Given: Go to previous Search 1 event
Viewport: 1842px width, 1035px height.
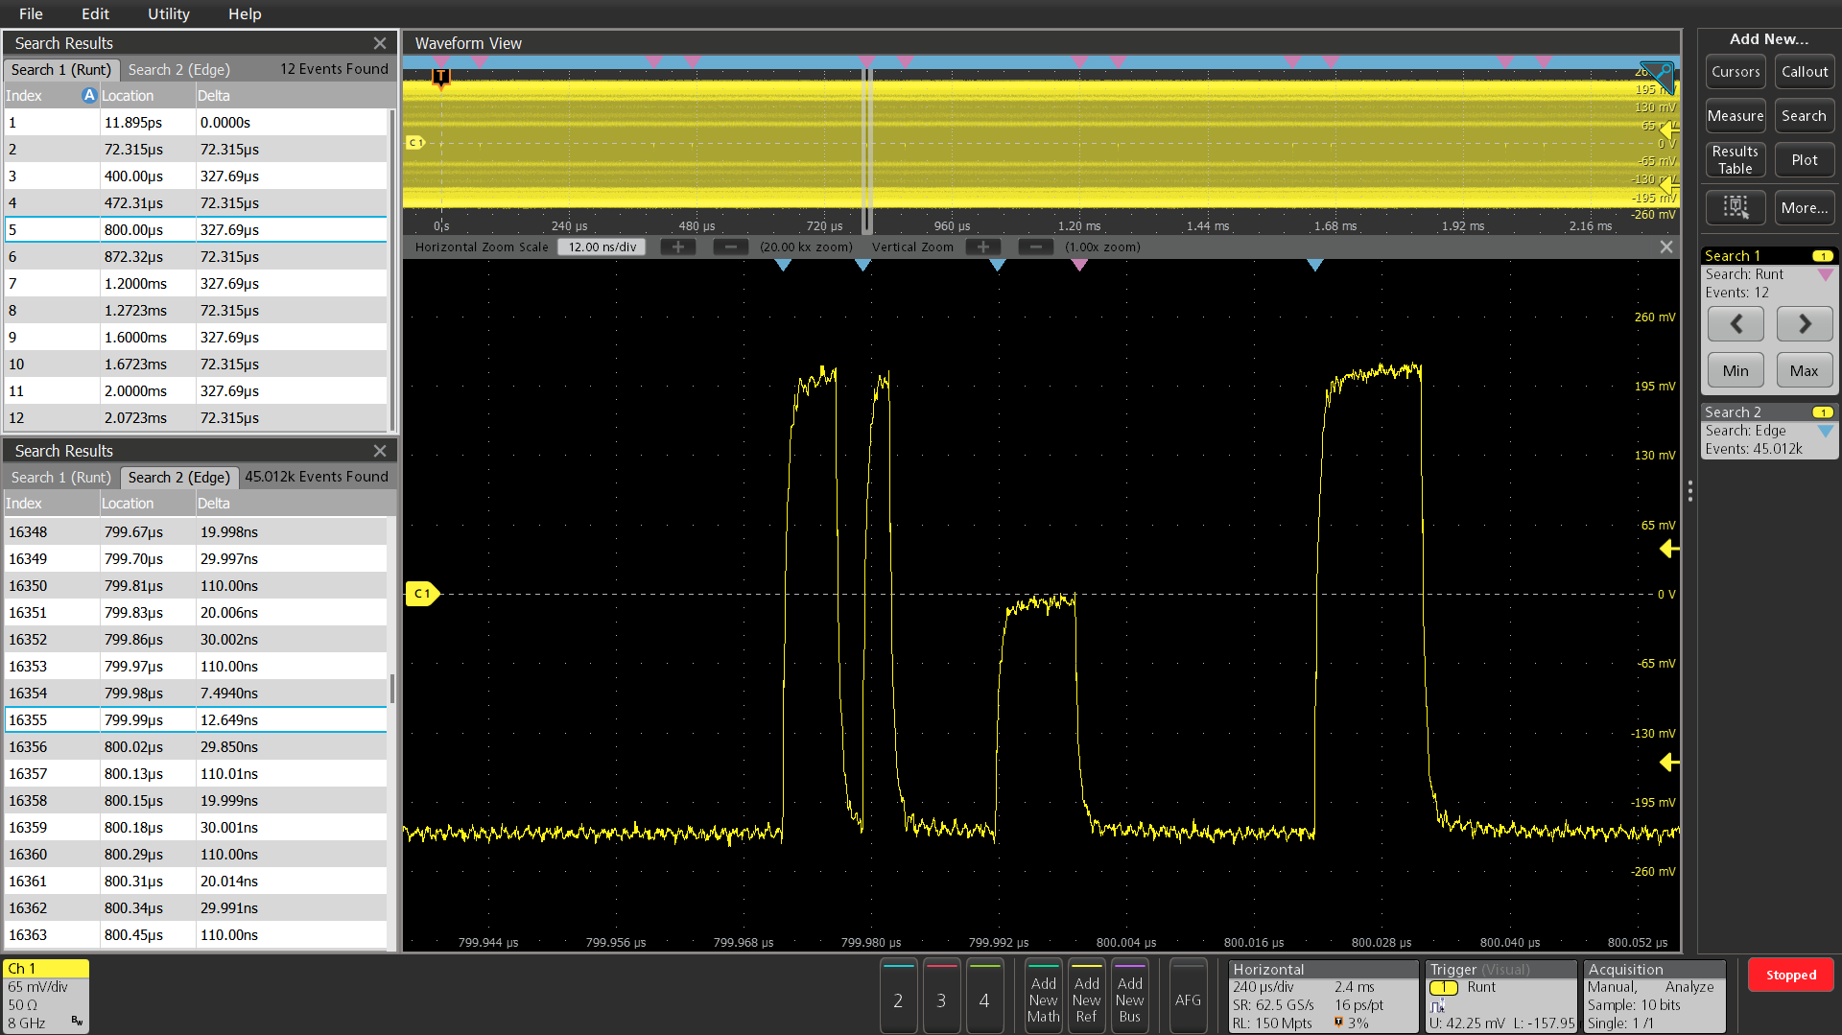Looking at the screenshot, I should (1736, 324).
